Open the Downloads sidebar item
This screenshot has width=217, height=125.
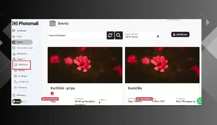[19, 53]
